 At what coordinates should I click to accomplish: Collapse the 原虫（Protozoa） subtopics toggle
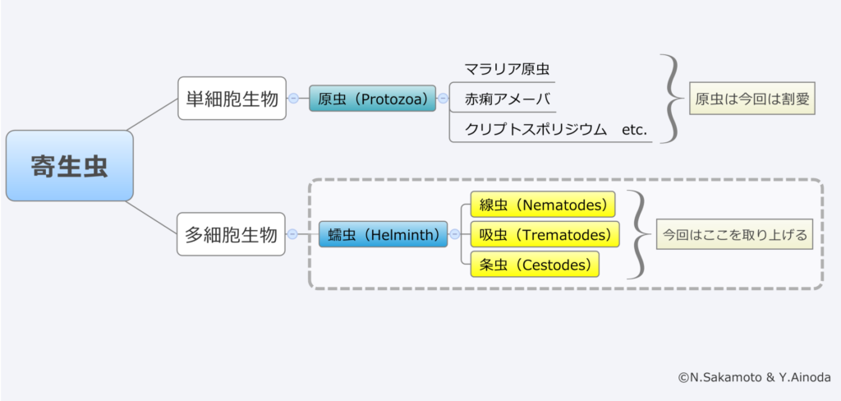tap(443, 99)
